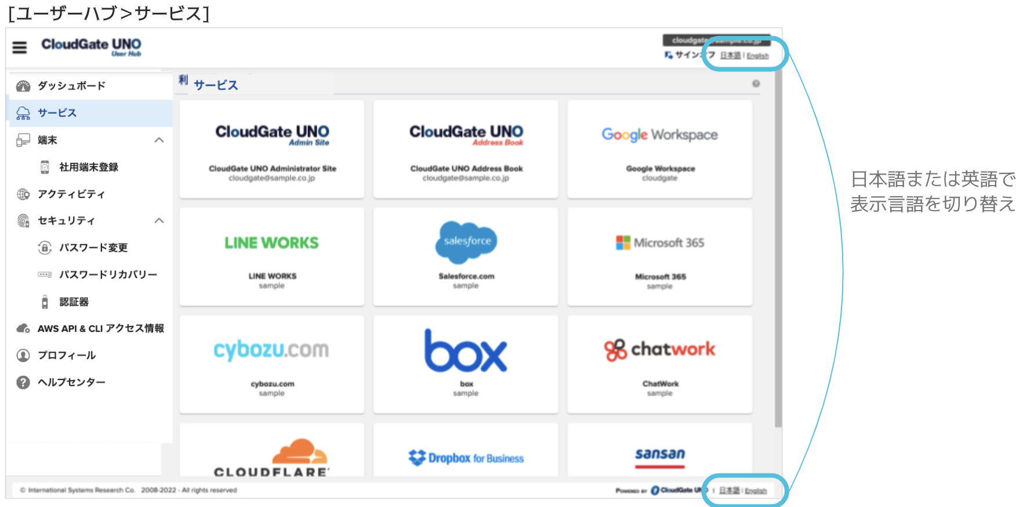This screenshot has width=1023, height=507.
Task: Open the cybozu.com service tile
Action: coord(272,364)
